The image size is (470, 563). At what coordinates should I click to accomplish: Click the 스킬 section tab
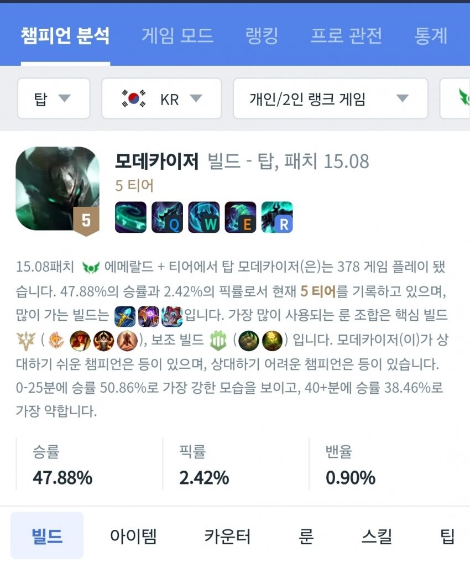coord(377,536)
